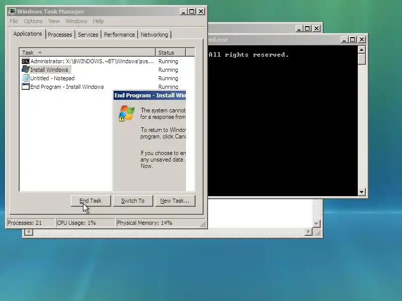Click the Task Manager title bar icon

(x=12, y=11)
